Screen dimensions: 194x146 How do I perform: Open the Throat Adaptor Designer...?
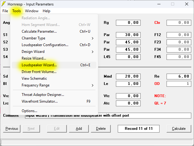[54, 95]
